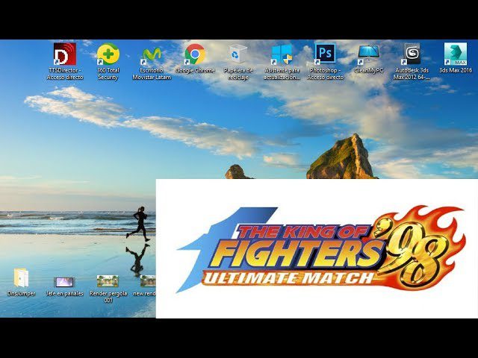Click the Asistente para actualización icon
The height and width of the screenshot is (358, 478).
(x=282, y=54)
